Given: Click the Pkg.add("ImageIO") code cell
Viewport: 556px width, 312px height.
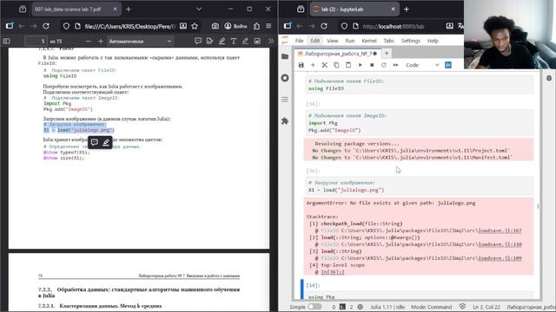Looking at the screenshot, I should [x=420, y=123].
